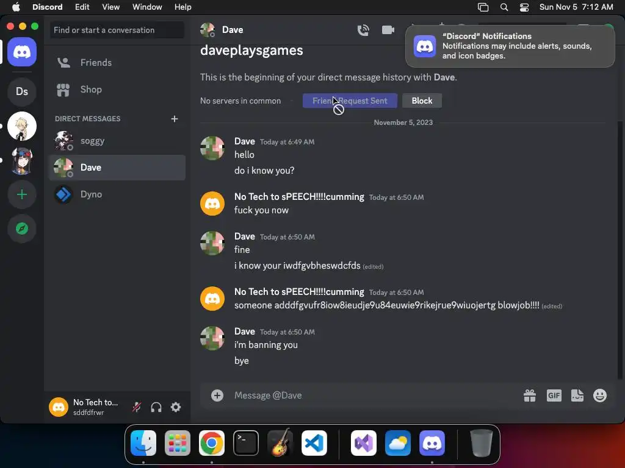Click Find or start a conversation field
Viewport: 625px width, 468px height.
(x=117, y=30)
